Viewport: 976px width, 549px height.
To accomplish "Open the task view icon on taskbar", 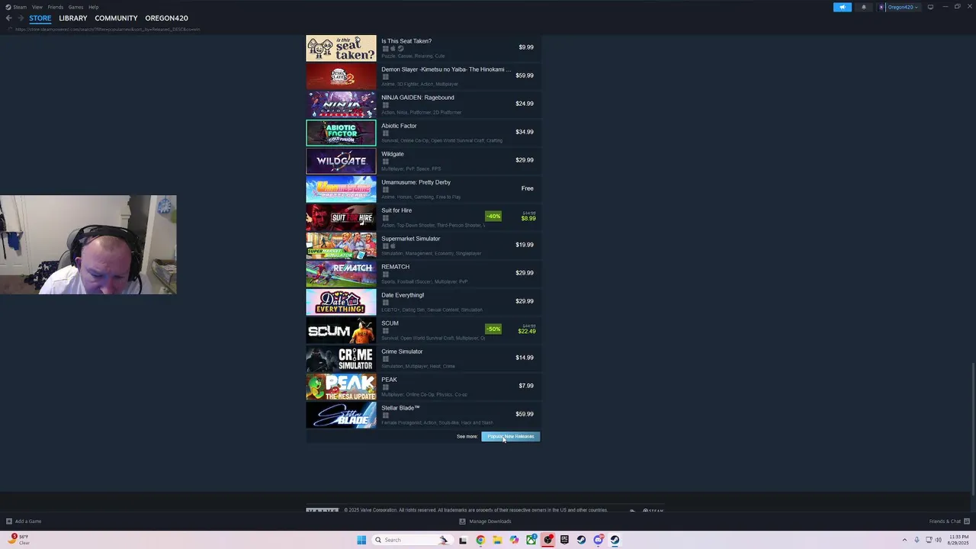I will (x=463, y=540).
